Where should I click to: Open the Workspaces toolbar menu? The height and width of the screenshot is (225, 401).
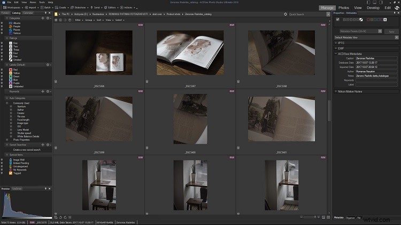tap(12, 7)
